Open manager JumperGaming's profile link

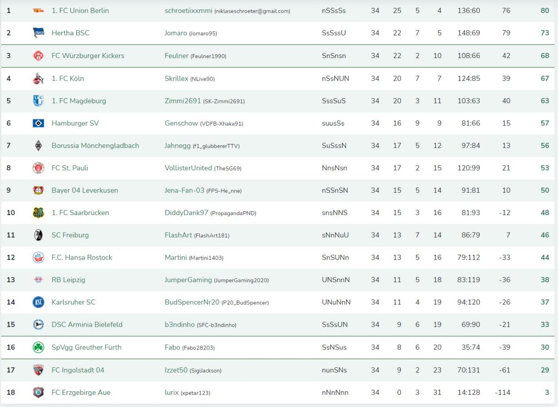click(x=188, y=280)
